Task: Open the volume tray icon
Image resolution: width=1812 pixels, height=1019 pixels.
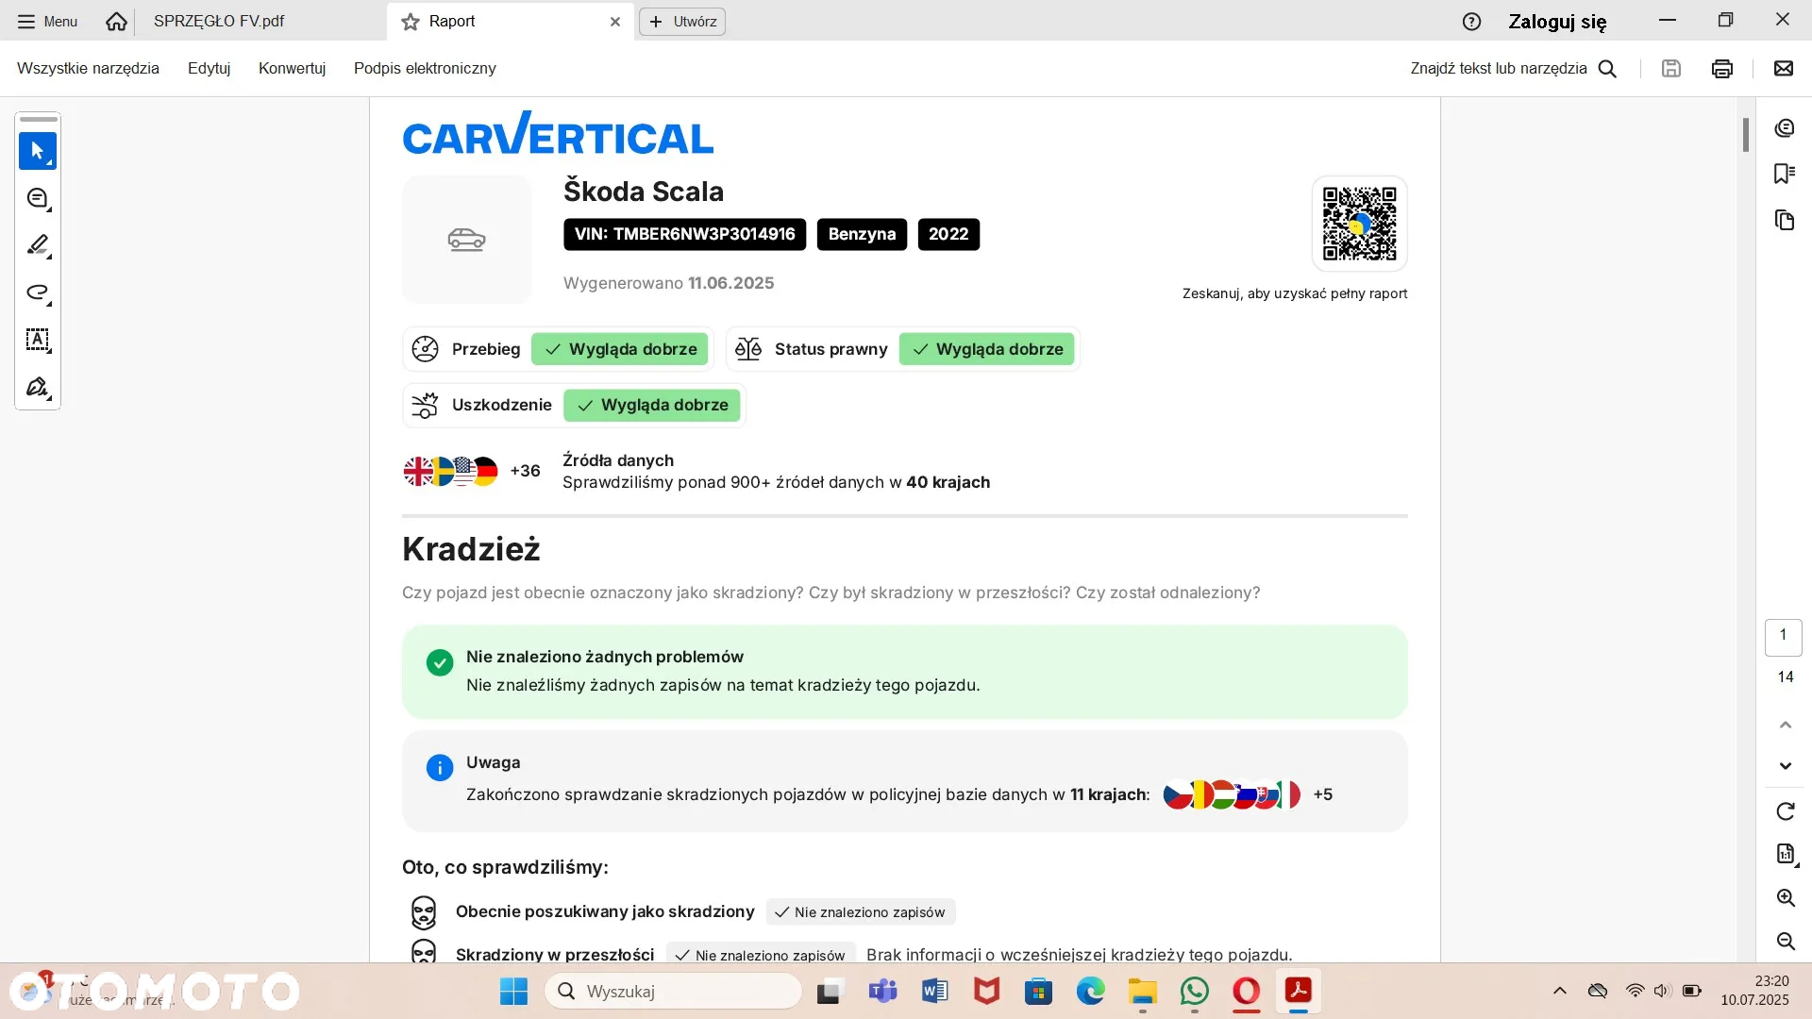Action: pos(1663,991)
